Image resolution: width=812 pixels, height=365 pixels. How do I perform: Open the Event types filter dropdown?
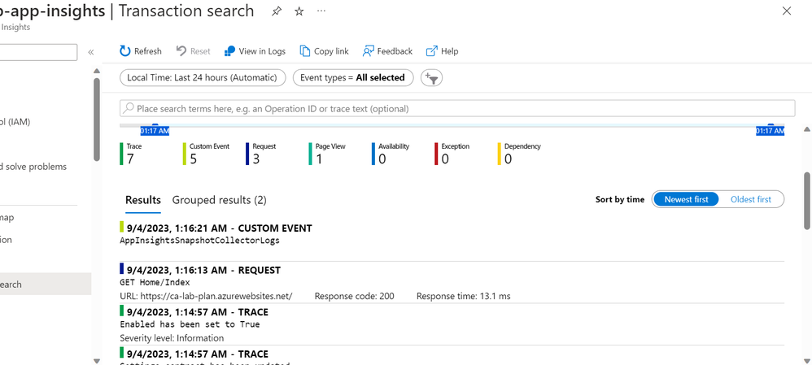pos(352,78)
